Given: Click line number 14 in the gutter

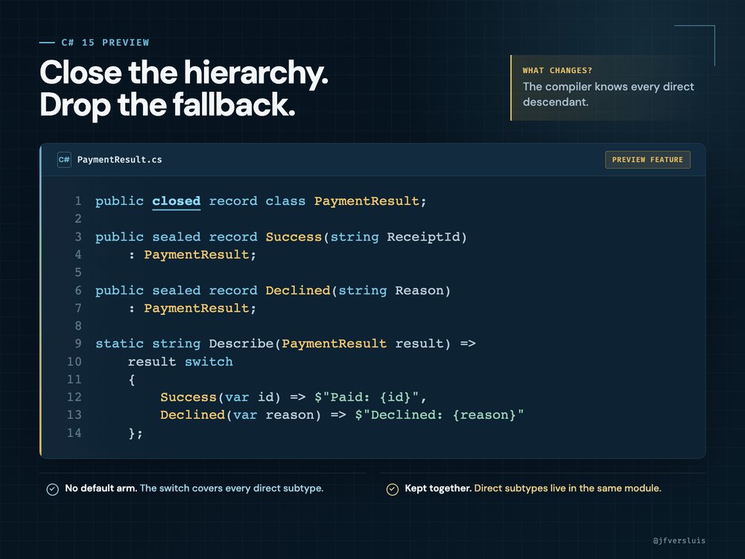Looking at the screenshot, I should [74, 432].
